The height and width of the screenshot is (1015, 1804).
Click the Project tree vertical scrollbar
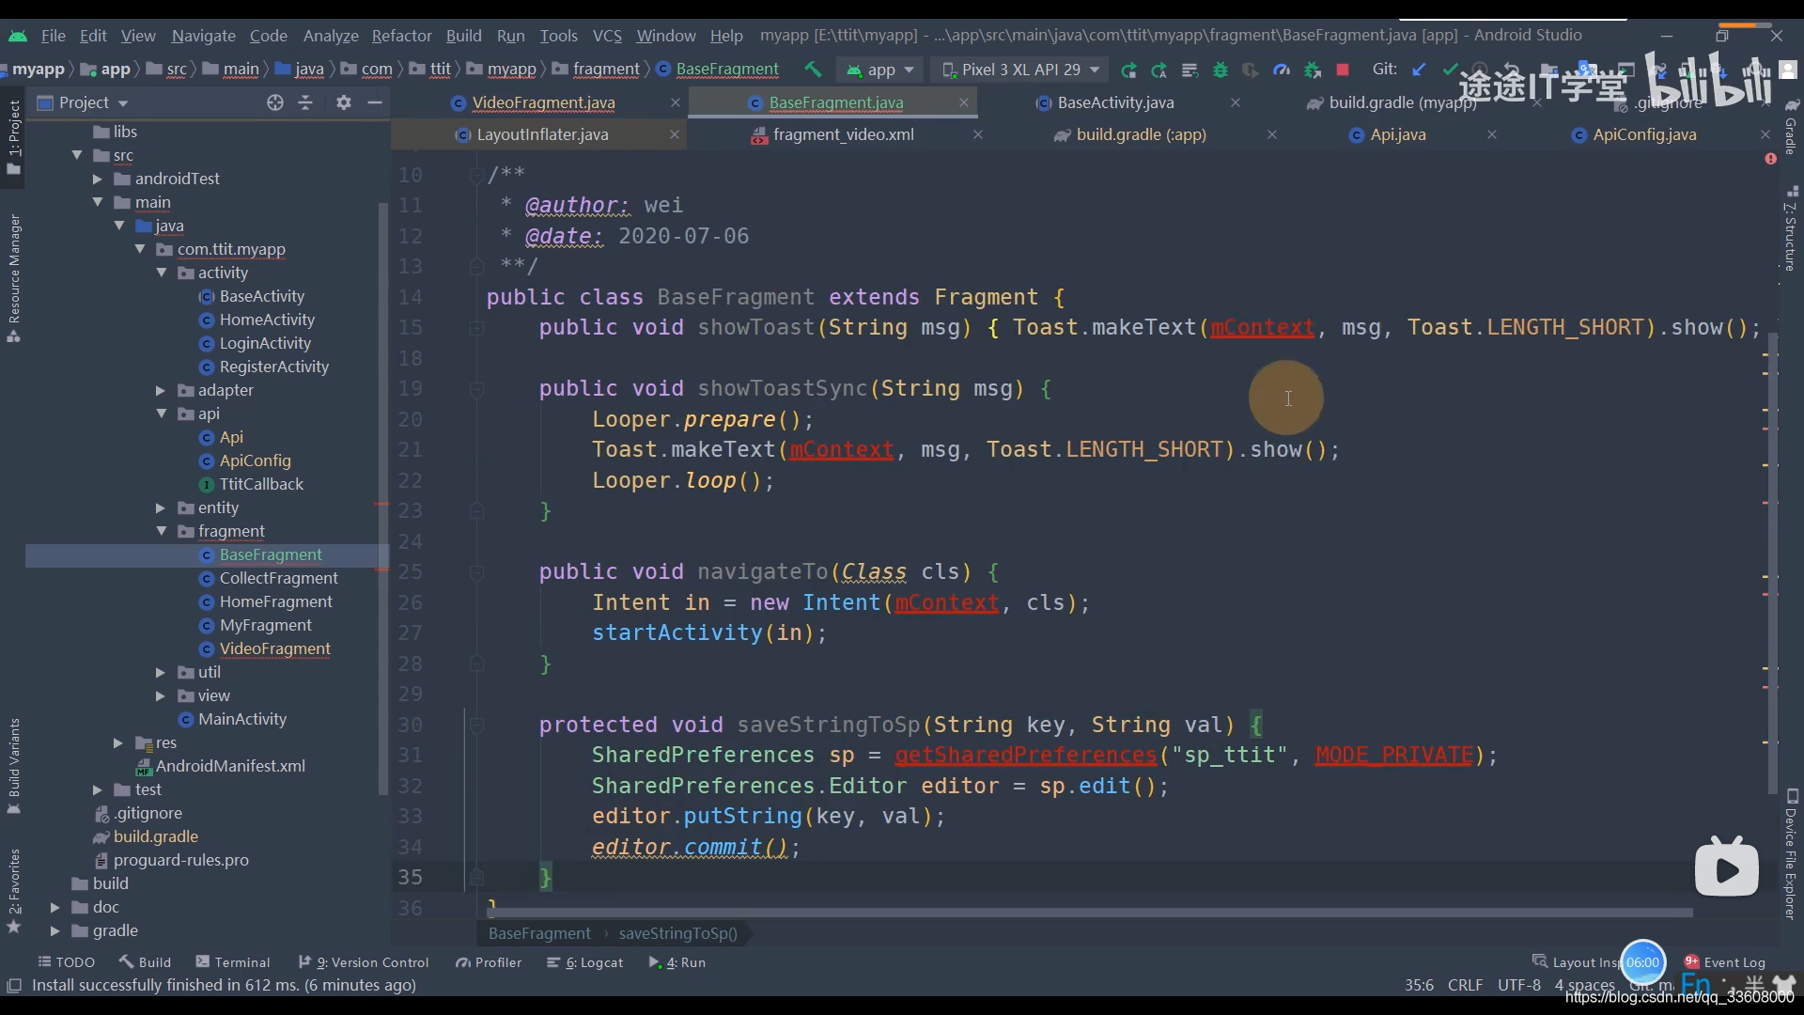tap(382, 498)
